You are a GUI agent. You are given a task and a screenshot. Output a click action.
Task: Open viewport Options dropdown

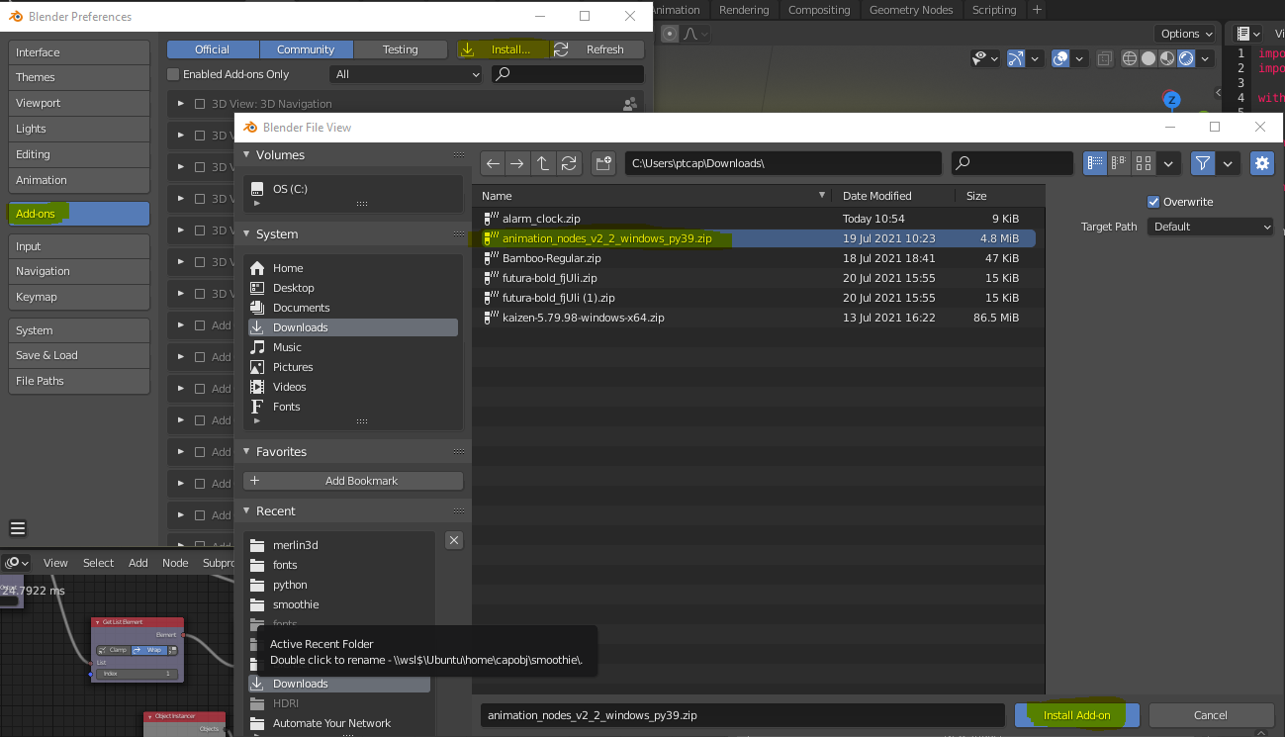tap(1187, 34)
